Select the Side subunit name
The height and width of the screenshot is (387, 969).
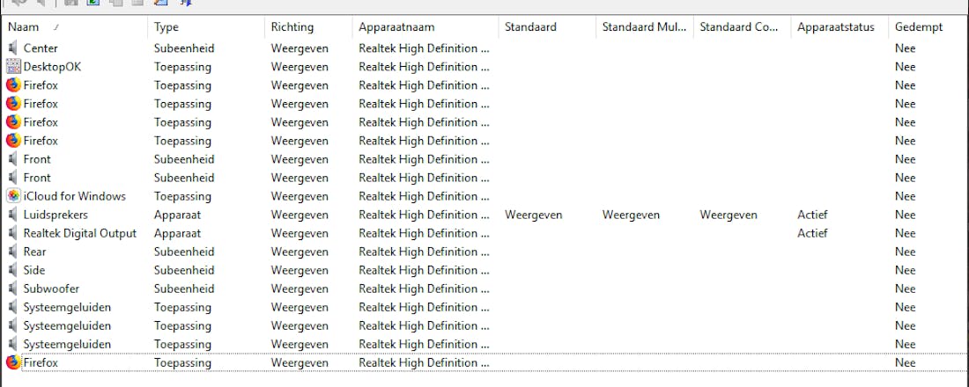click(34, 270)
